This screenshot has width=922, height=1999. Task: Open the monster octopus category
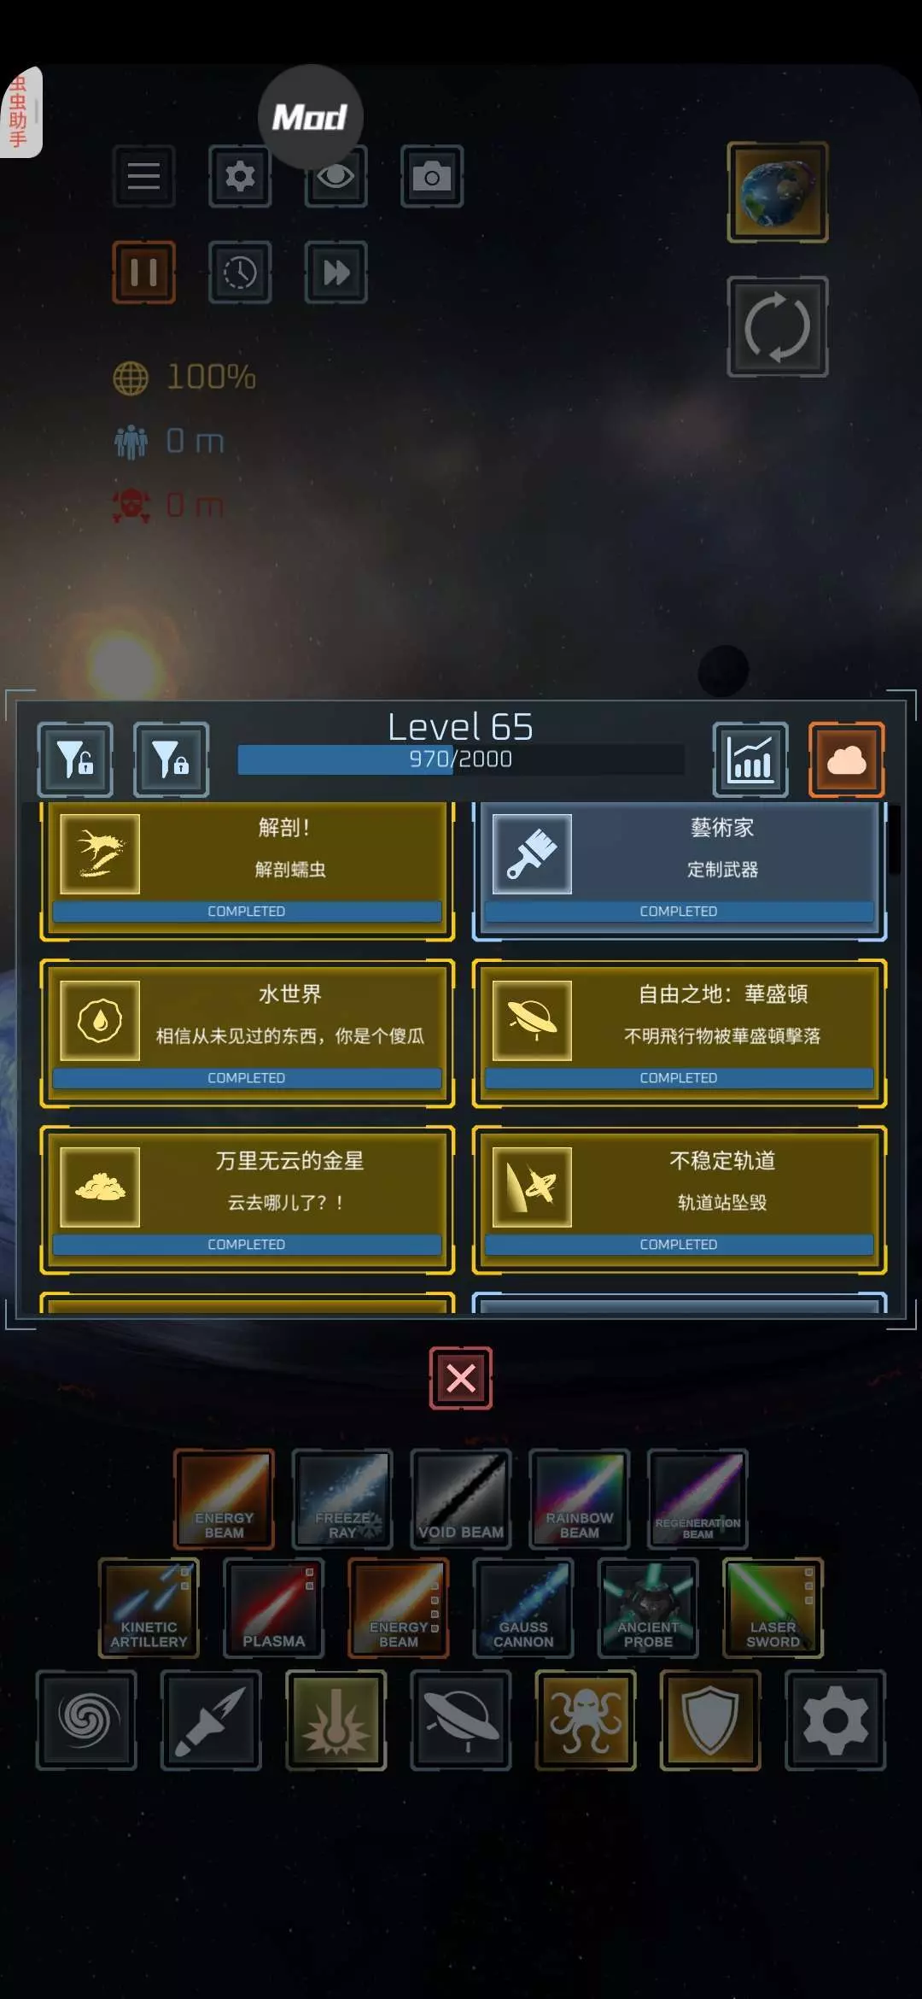pyautogui.click(x=586, y=1720)
